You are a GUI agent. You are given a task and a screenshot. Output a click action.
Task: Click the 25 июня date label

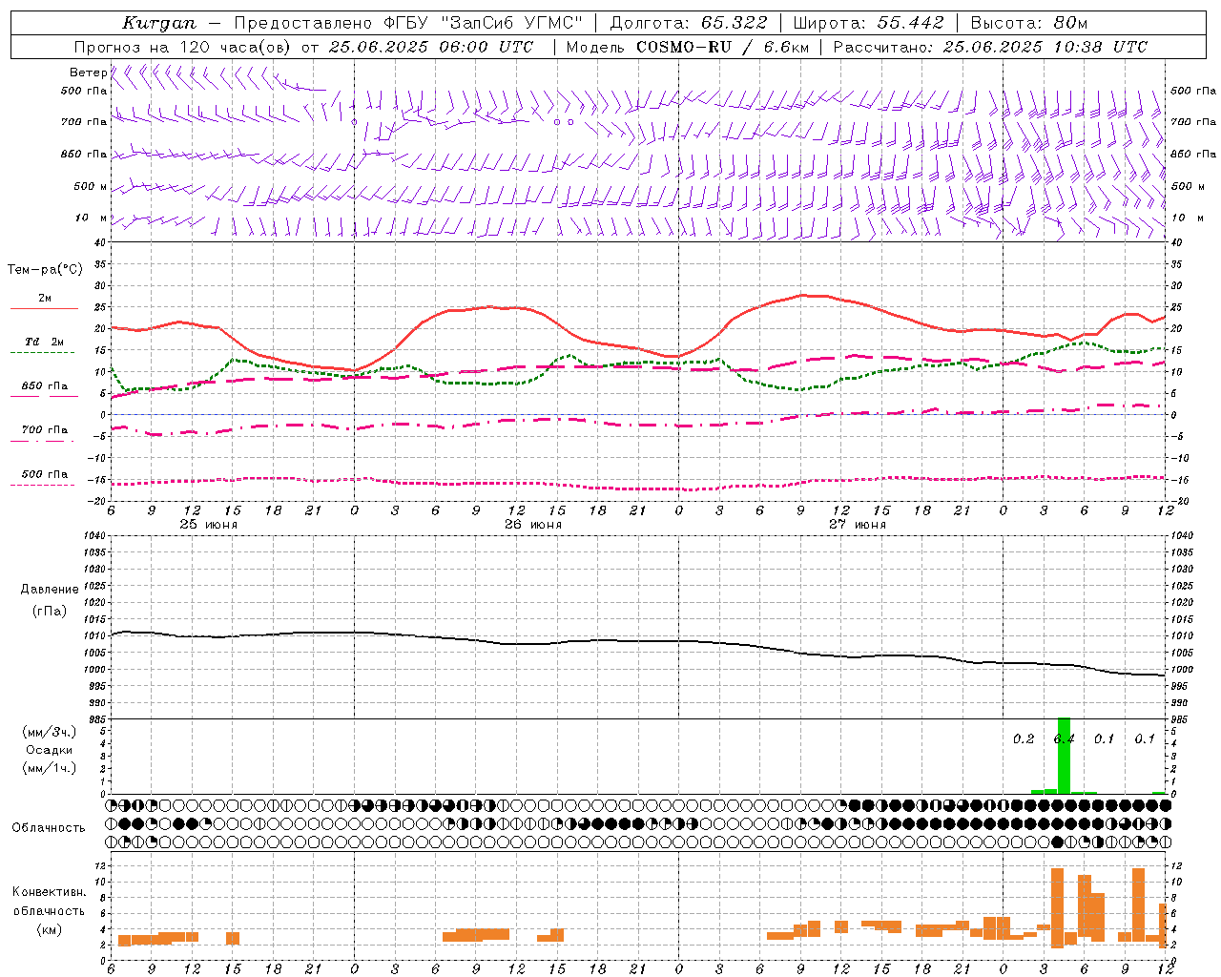point(209,525)
